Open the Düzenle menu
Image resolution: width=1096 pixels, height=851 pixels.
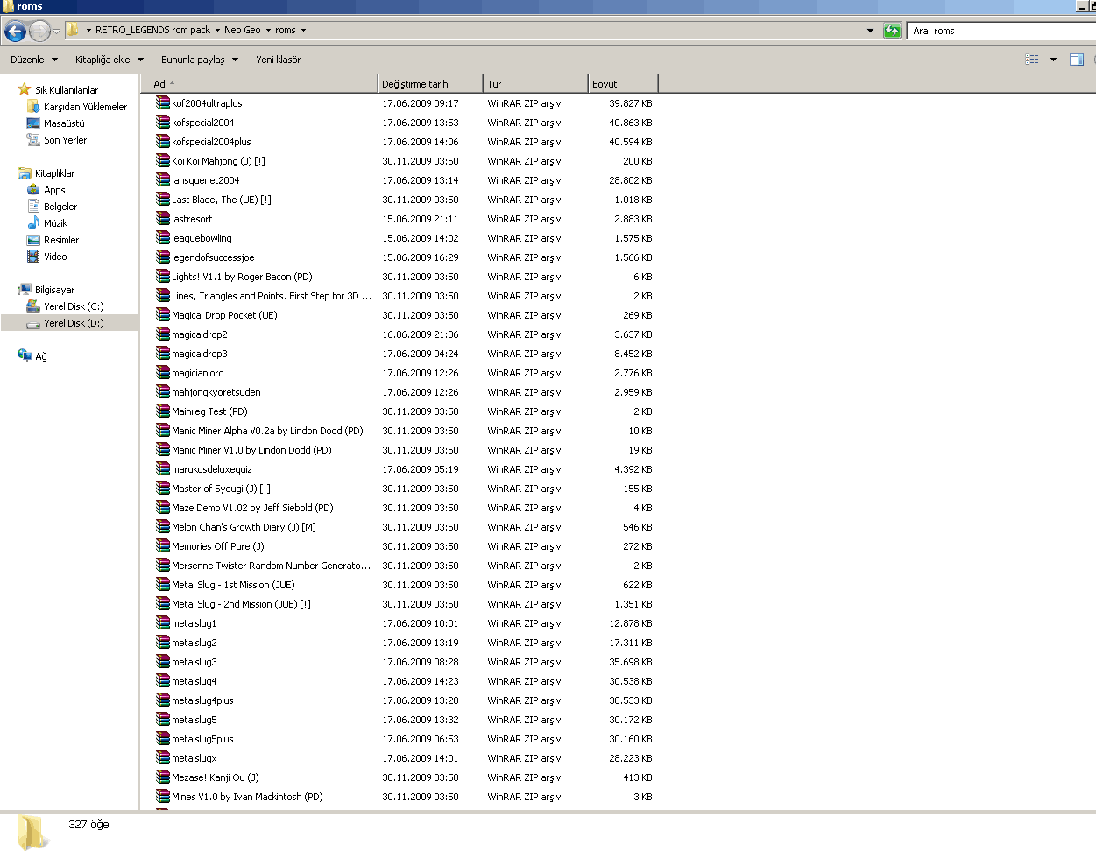[34, 60]
